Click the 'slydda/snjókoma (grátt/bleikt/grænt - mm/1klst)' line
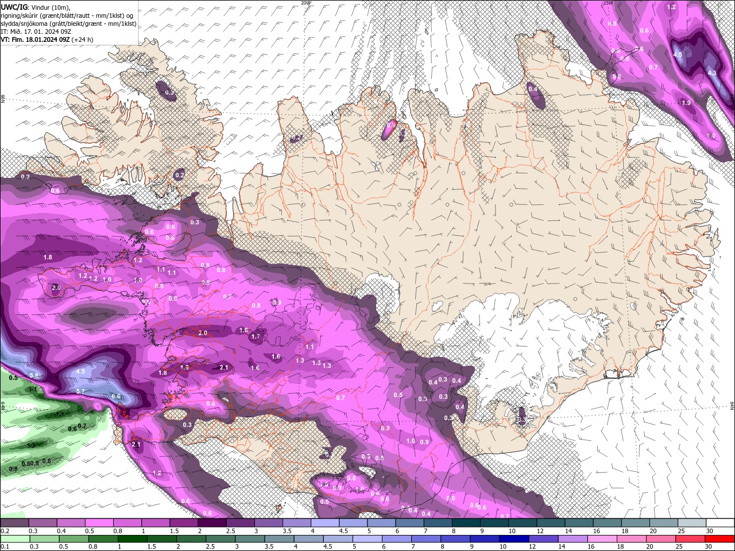 pyautogui.click(x=68, y=24)
